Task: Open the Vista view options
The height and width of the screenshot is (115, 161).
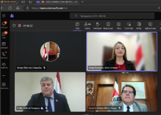Action: tap(119, 26)
